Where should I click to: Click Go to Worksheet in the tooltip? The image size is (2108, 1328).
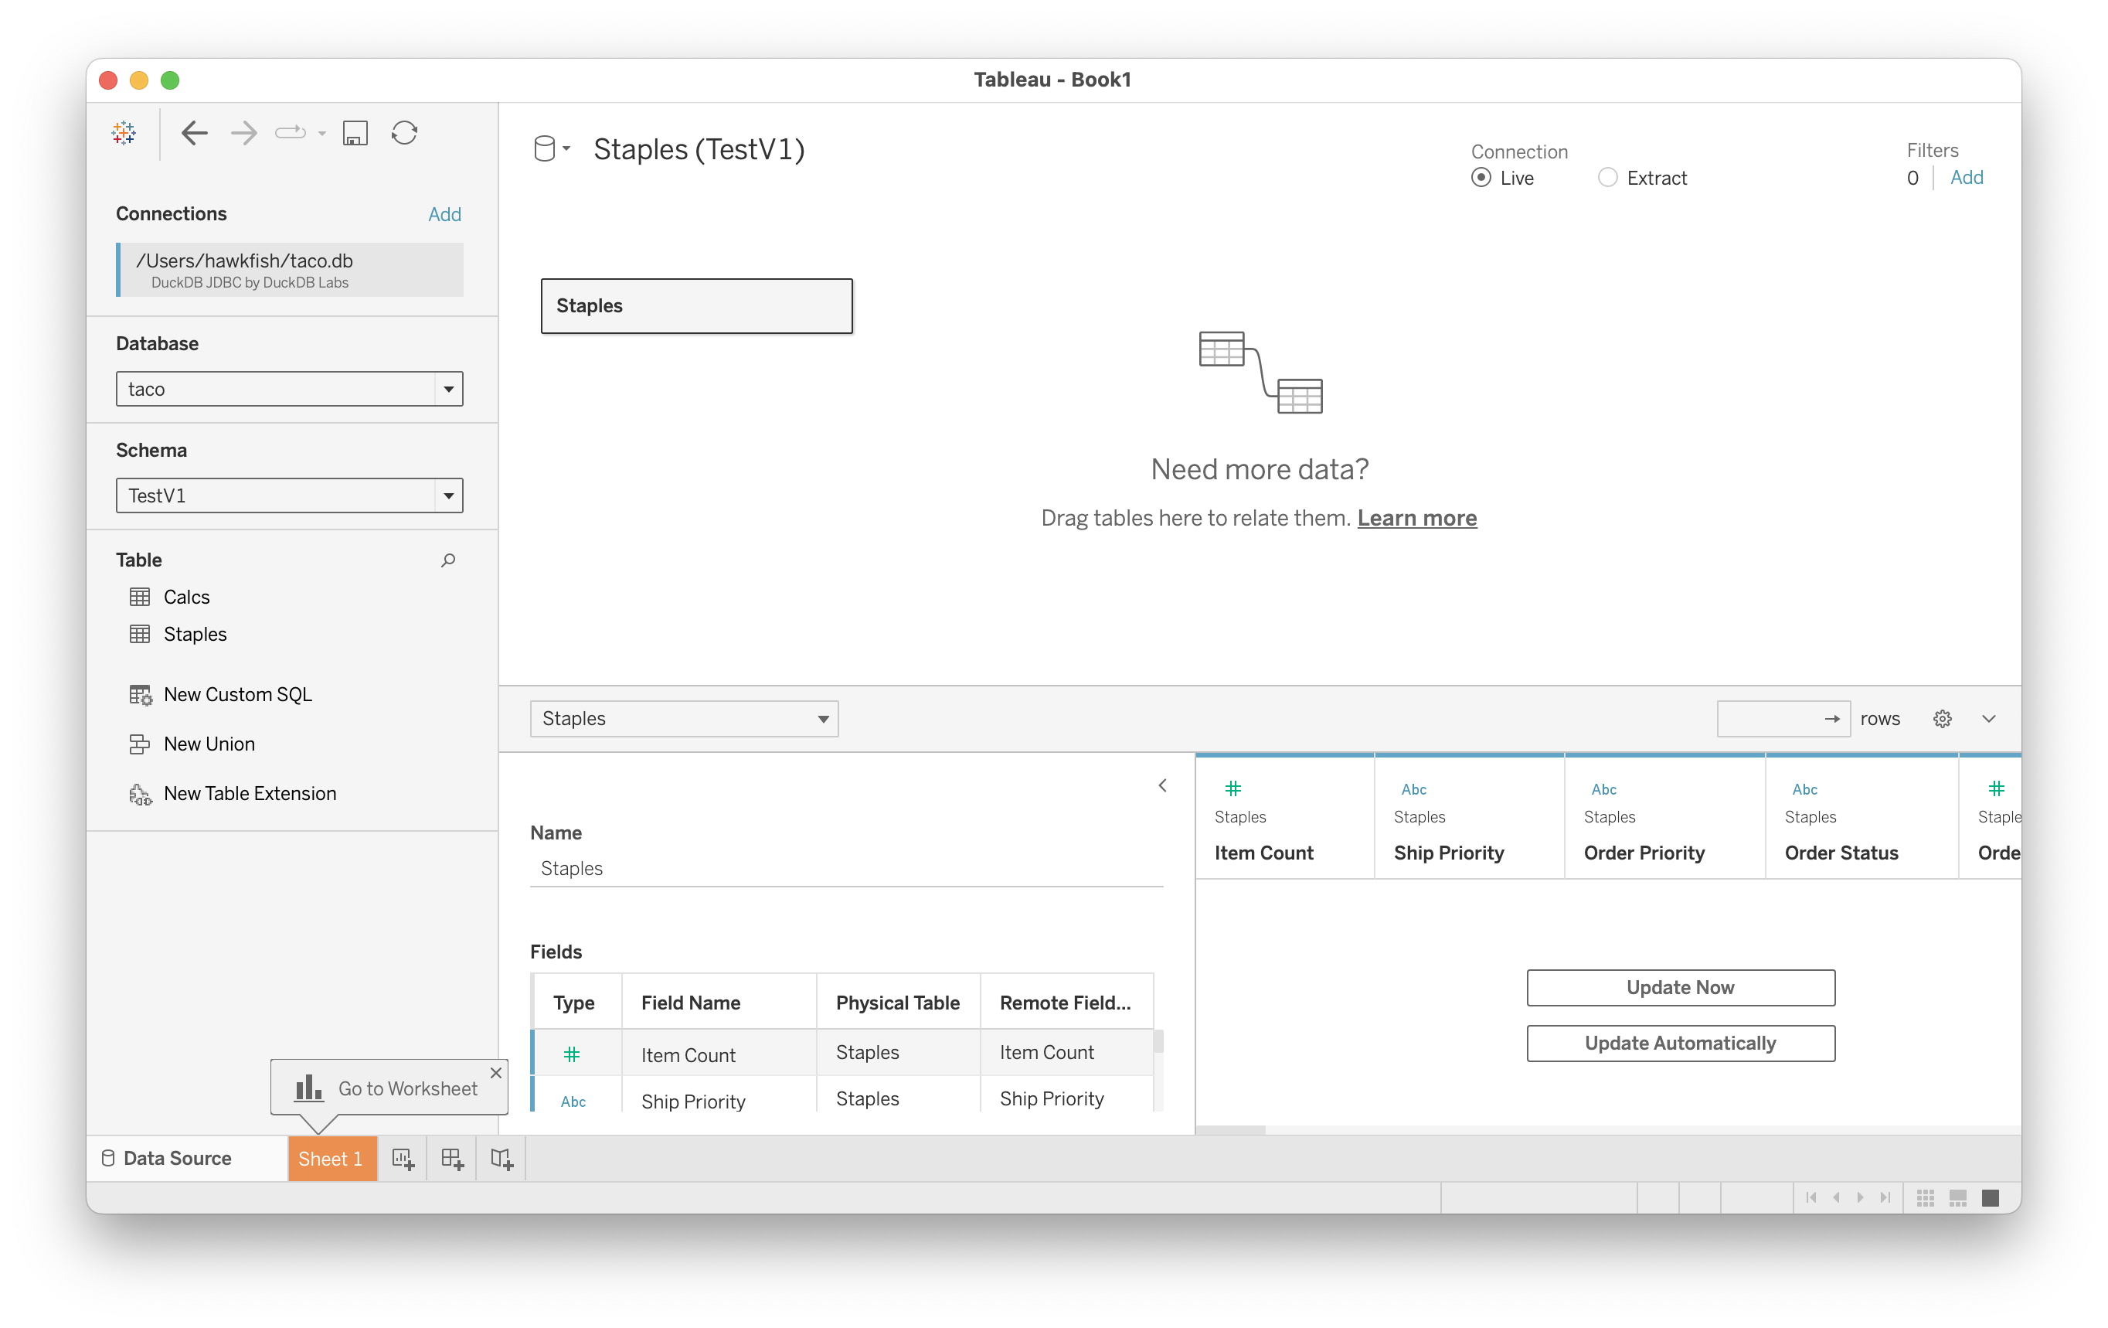pyautogui.click(x=407, y=1088)
